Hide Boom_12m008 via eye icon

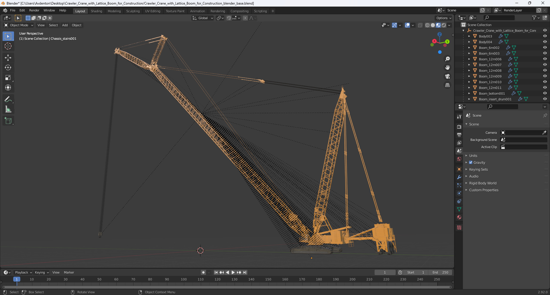pyautogui.click(x=545, y=70)
